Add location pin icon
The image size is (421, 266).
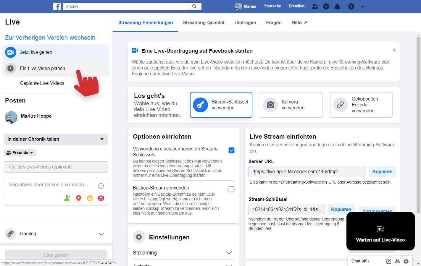tap(78, 198)
